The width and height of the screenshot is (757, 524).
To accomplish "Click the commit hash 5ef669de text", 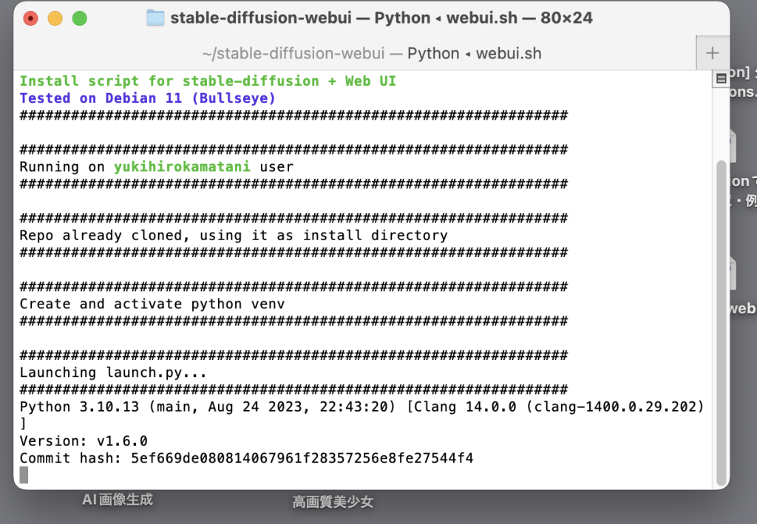I will (x=302, y=458).
